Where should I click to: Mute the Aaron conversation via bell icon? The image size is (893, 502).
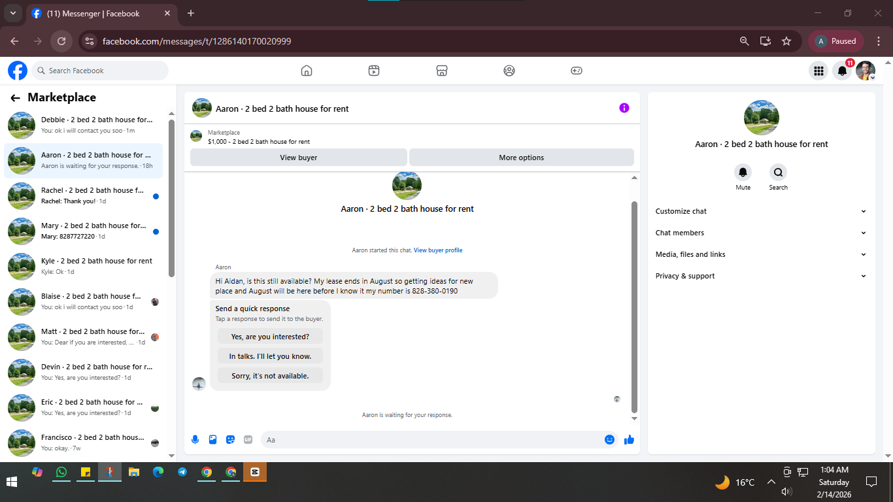click(x=743, y=173)
